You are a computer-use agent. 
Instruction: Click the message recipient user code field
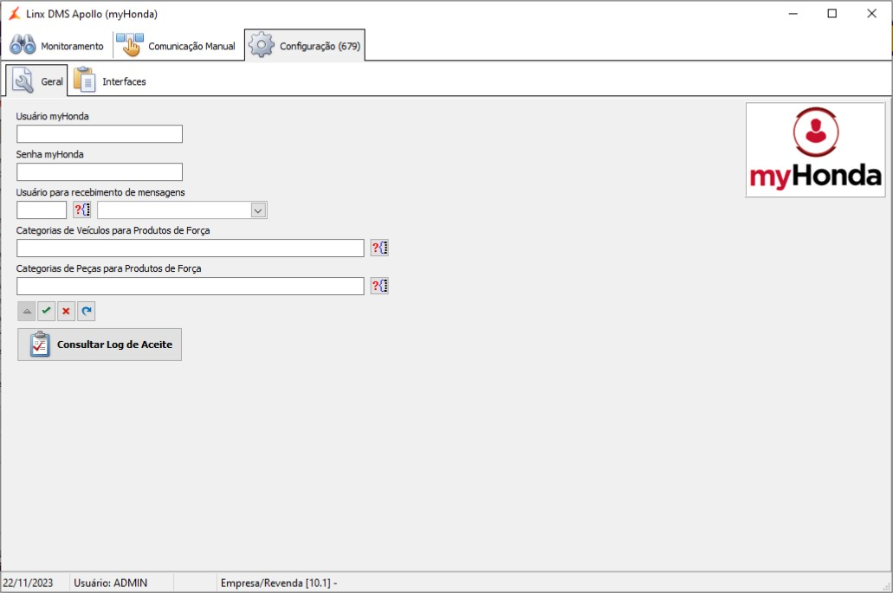[x=42, y=210]
